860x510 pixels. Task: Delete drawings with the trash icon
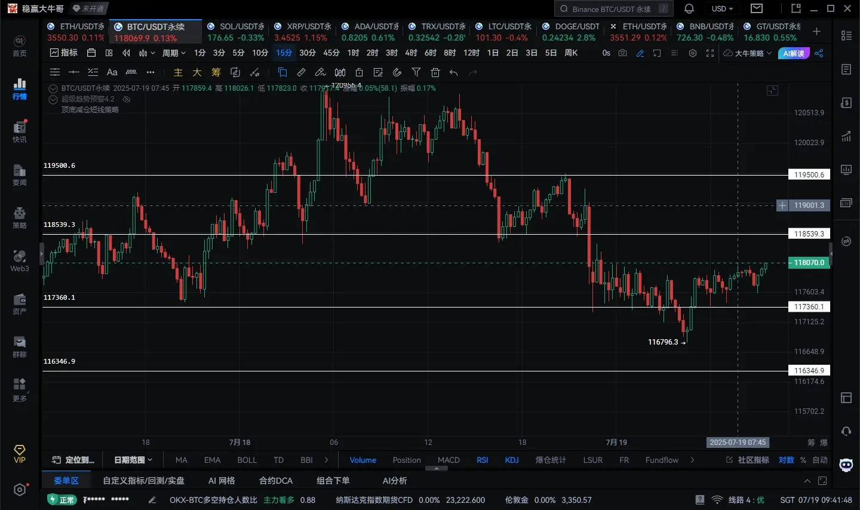tap(435, 72)
